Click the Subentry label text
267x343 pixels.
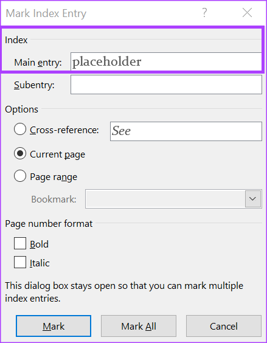[34, 85]
